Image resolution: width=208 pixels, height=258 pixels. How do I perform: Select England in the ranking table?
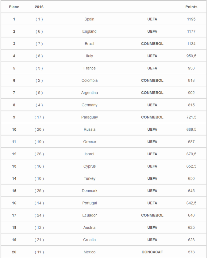click(x=89, y=31)
